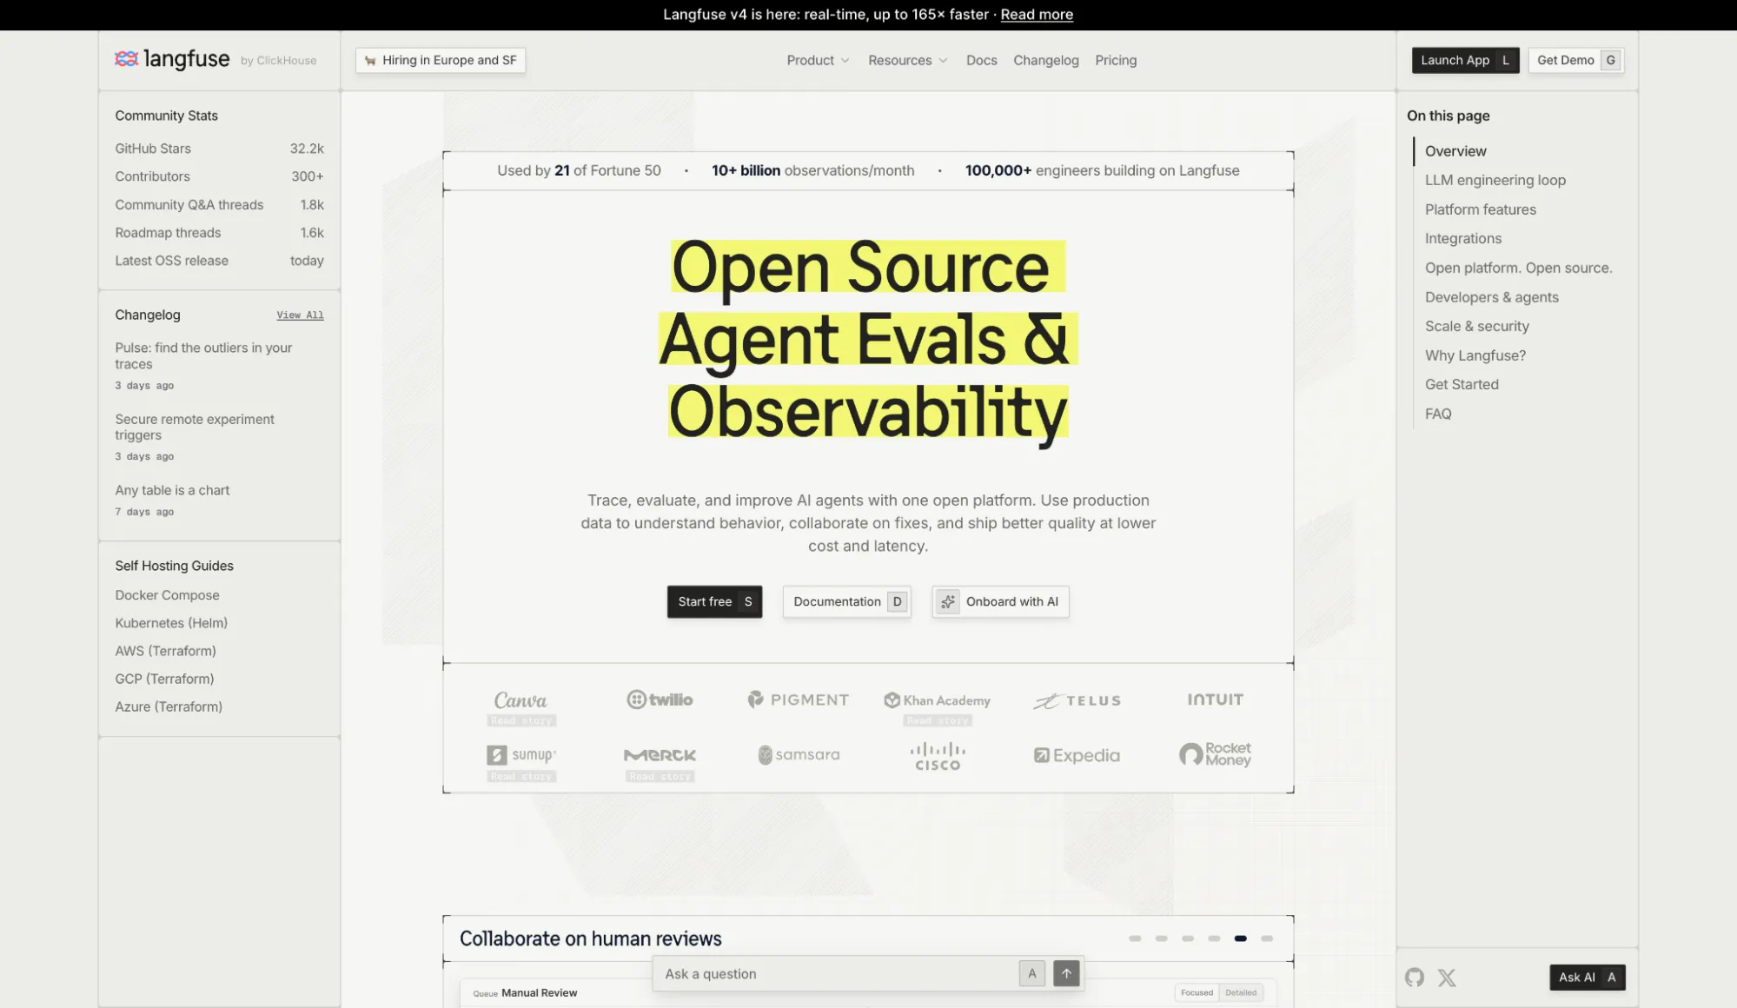1737x1008 pixels.
Task: Open the GCP (Terraform) guide
Action: coord(164,679)
